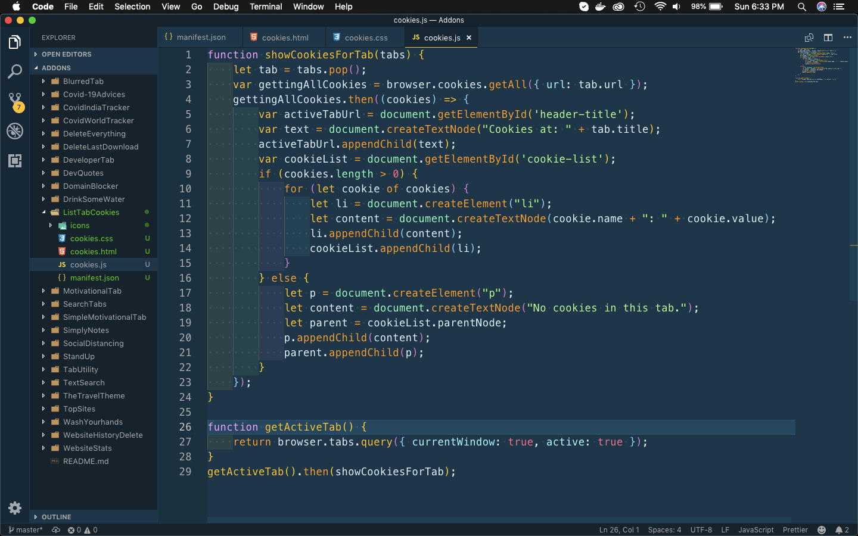Switch to cookies.css tab
Viewport: 858px width, 536px height.
pyautogui.click(x=365, y=37)
